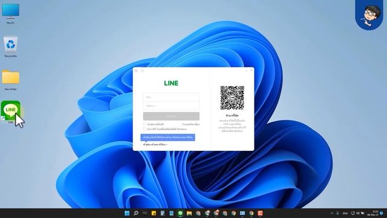Open the yellow Sticky Notes taskbar icon

click(154, 213)
